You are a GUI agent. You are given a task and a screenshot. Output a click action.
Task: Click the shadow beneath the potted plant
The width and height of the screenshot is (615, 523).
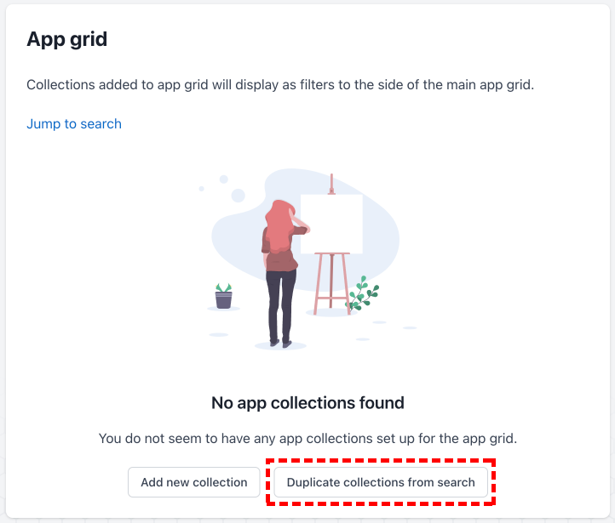[223, 309]
